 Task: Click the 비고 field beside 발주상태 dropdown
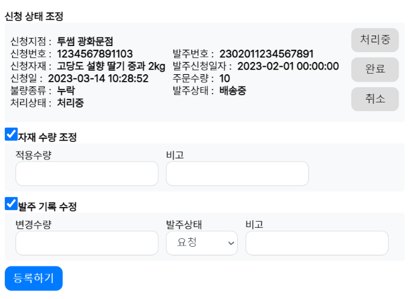(x=317, y=243)
